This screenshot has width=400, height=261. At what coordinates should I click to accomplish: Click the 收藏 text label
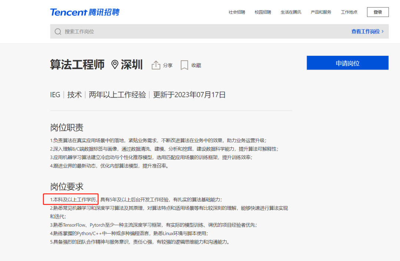point(196,65)
